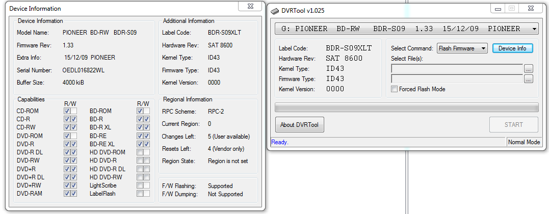Click the About DVRTool button
The width and height of the screenshot is (549, 214).
(299, 125)
